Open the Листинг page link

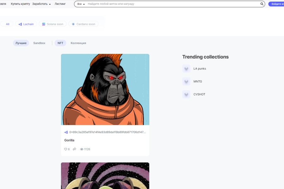point(60,4)
